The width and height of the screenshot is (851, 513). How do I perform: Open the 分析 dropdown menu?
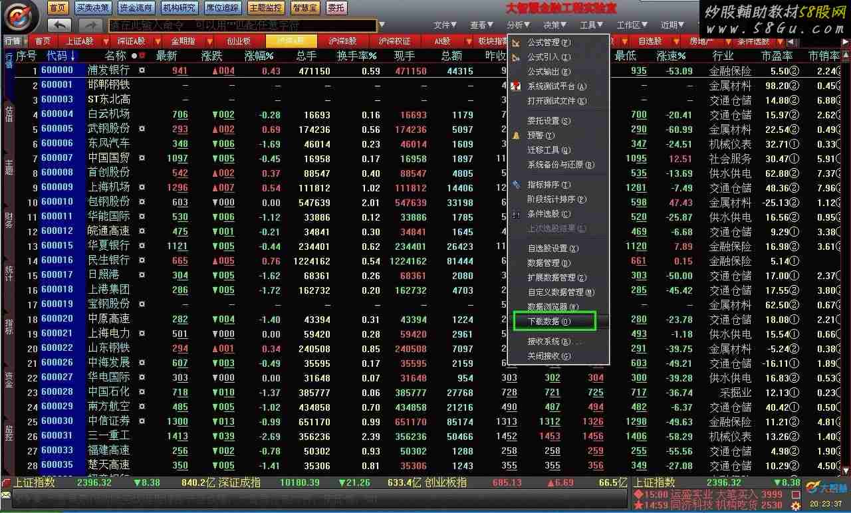pos(519,25)
